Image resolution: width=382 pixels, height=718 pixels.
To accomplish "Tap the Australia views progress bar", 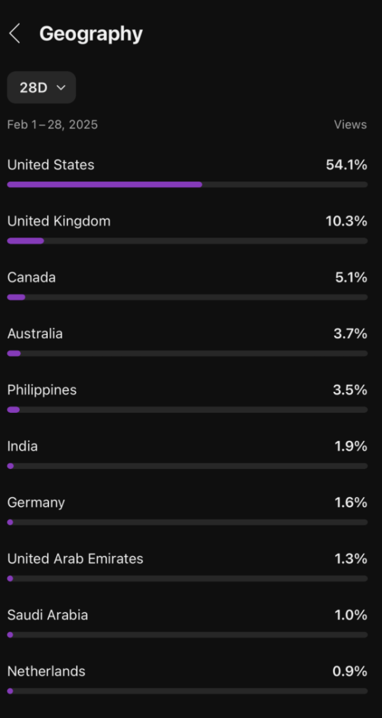I will point(187,354).
